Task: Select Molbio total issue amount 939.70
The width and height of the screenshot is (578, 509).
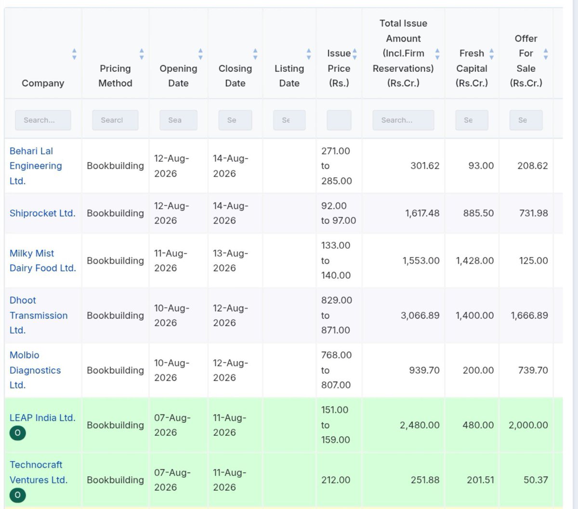Action: [x=424, y=370]
